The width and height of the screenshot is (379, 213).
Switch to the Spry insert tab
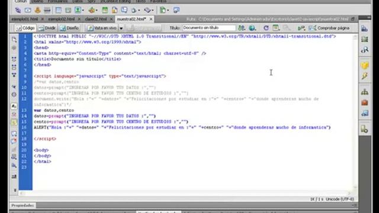91,1
